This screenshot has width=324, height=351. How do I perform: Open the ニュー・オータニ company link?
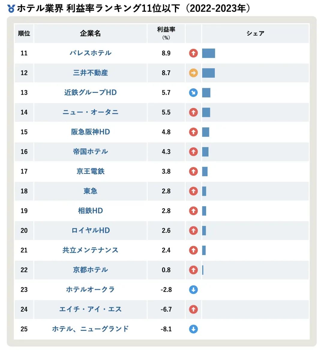(x=90, y=112)
